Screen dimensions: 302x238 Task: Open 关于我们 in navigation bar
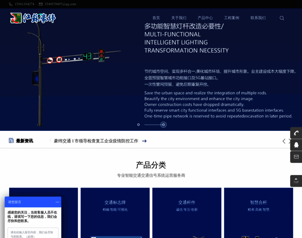(x=179, y=18)
